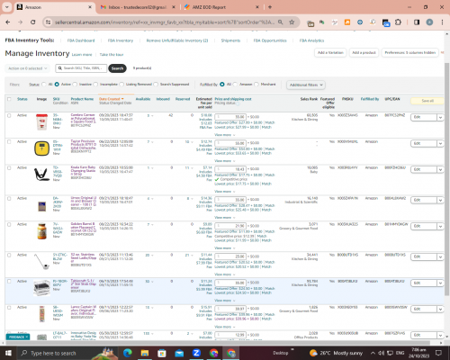Open the Chrome side panel icon
450x360 pixels.
pos(417,22)
